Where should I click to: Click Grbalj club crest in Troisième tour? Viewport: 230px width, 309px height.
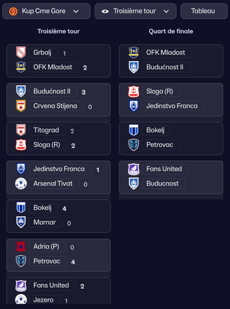[x=21, y=53]
